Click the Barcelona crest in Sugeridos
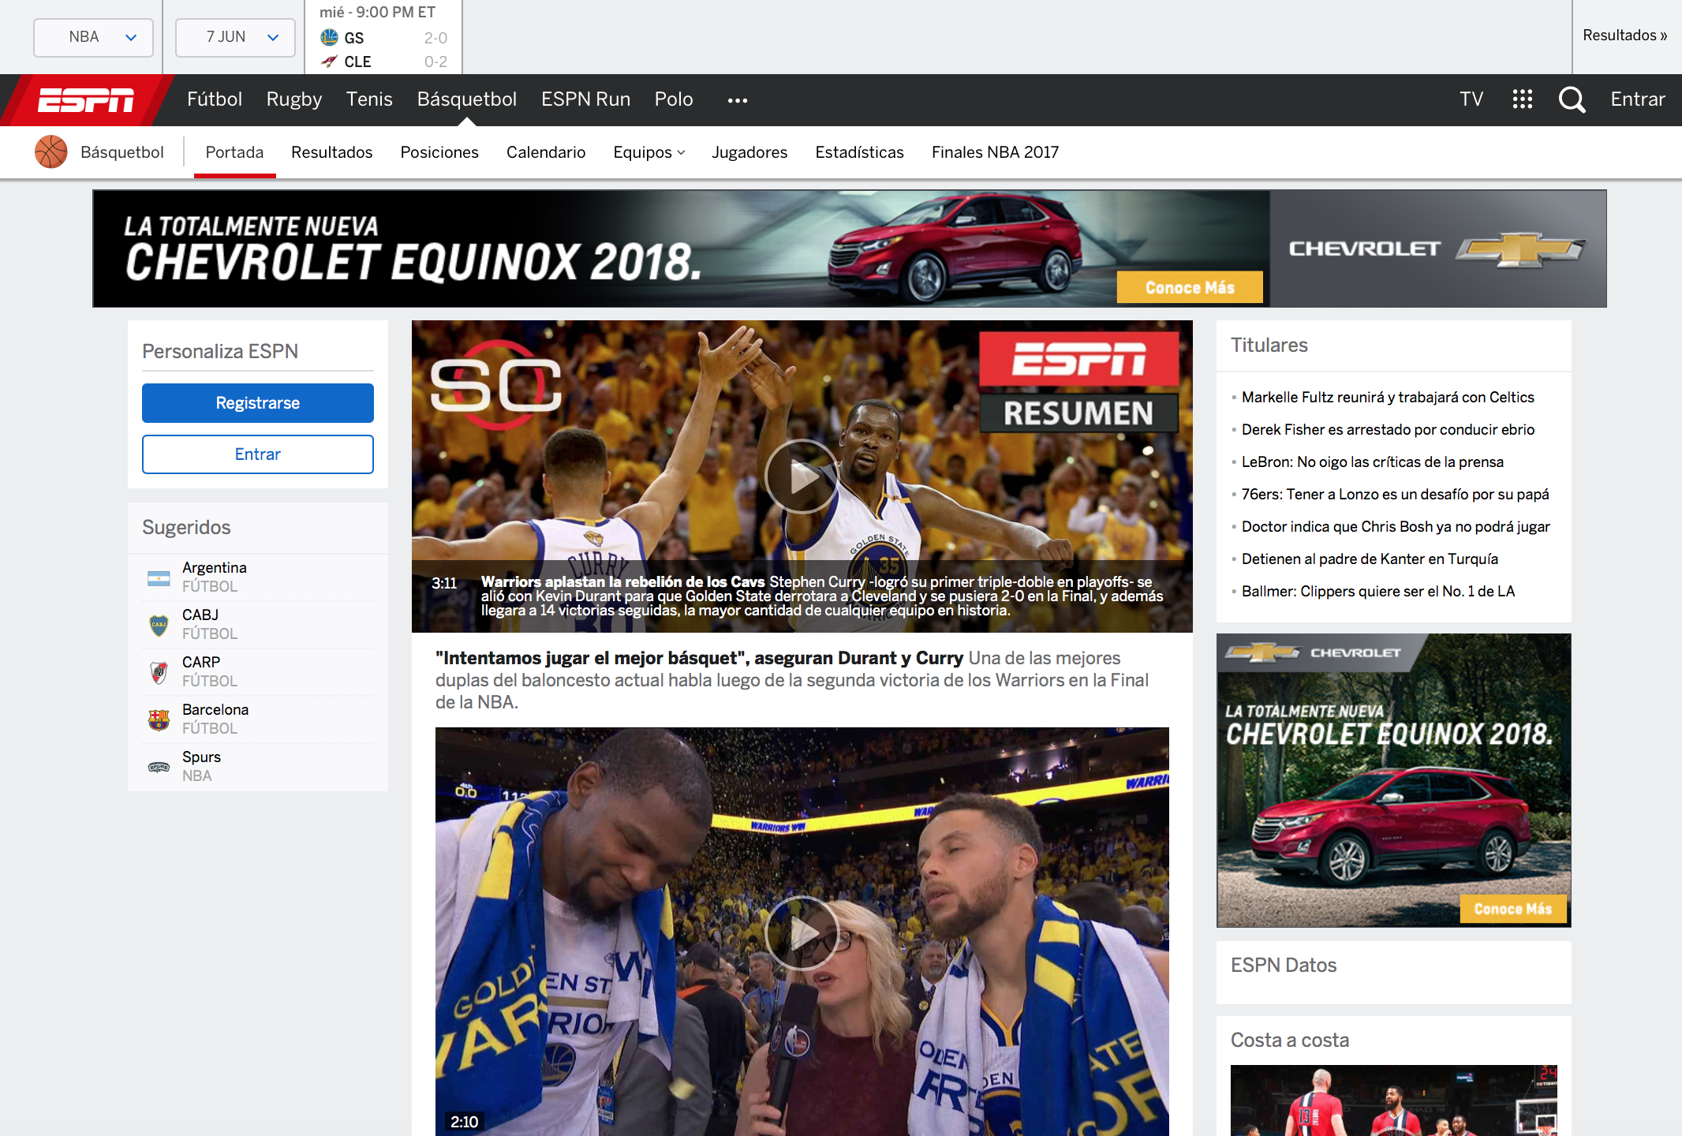Image resolution: width=1682 pixels, height=1136 pixels. (159, 719)
